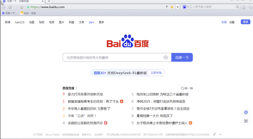The height and width of the screenshot is (139, 253).
Task: Click the QR code floating icon
Action: click(x=246, y=121)
